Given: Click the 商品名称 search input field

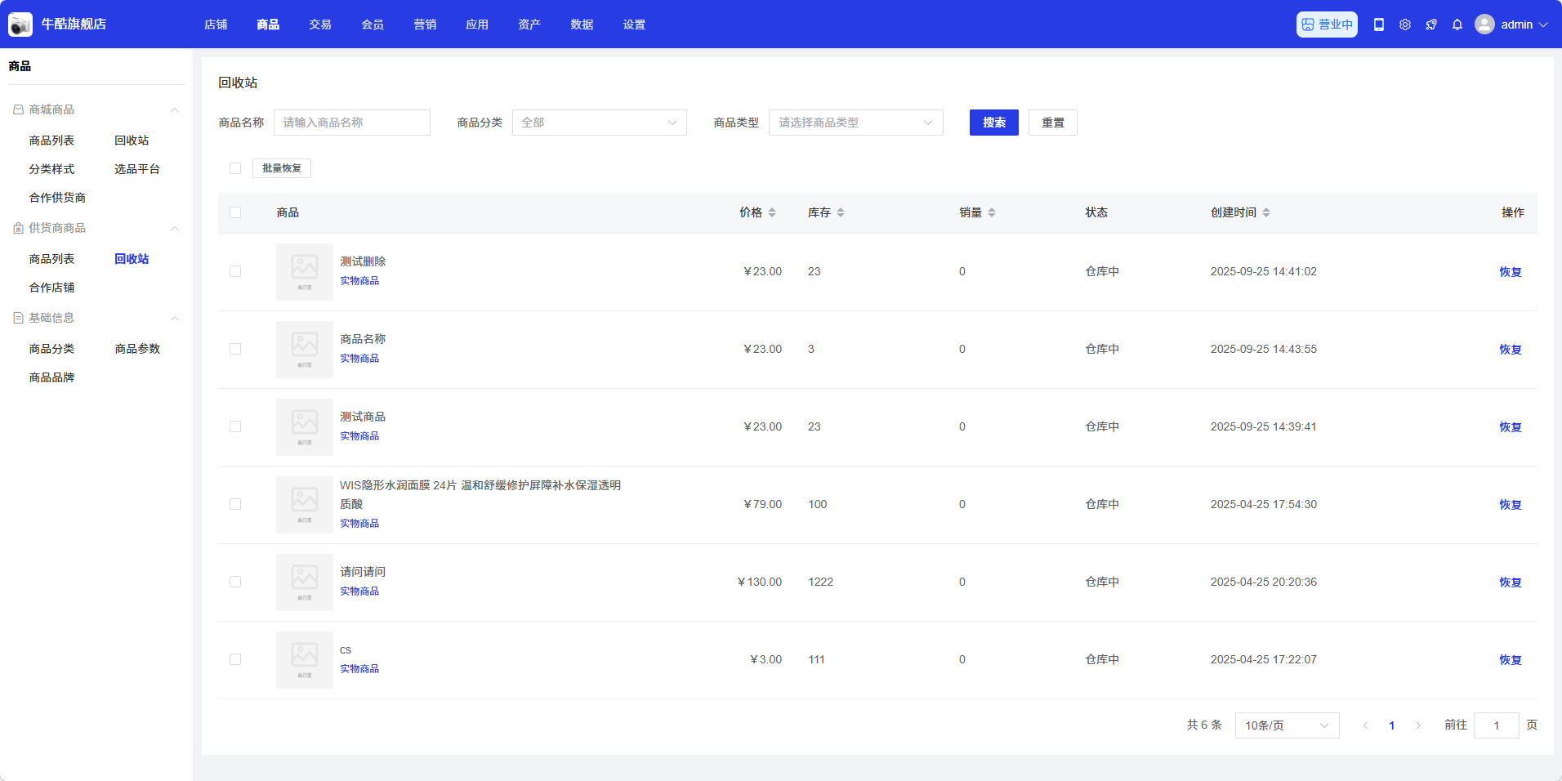Looking at the screenshot, I should pyautogui.click(x=351, y=123).
